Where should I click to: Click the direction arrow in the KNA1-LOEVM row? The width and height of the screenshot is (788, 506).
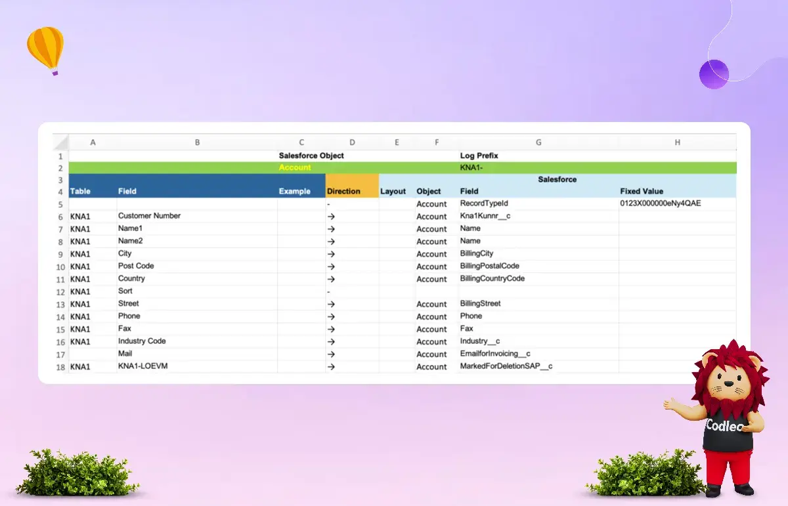pos(331,367)
